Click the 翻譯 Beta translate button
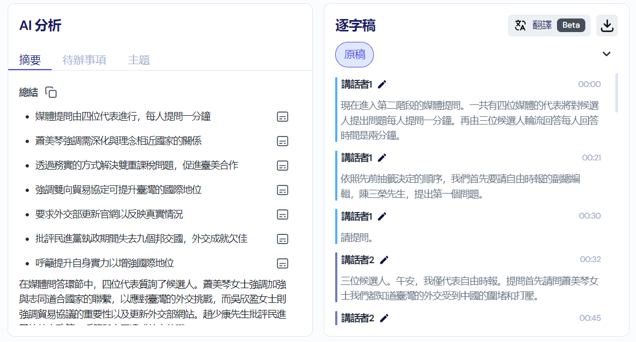Image resolution: width=636 pixels, height=342 pixels. (x=549, y=26)
